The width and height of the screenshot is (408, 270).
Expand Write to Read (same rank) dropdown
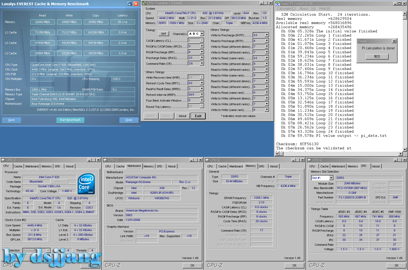pos(267,58)
